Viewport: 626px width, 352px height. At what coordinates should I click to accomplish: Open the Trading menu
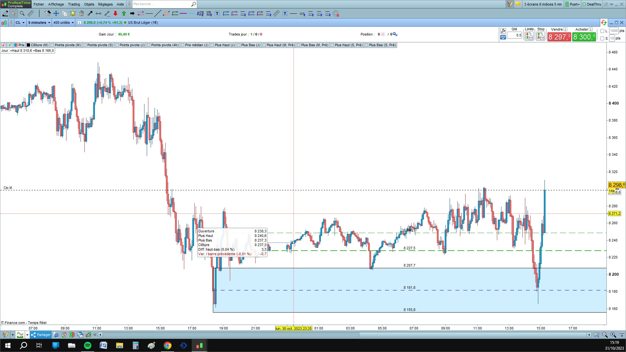click(74, 4)
